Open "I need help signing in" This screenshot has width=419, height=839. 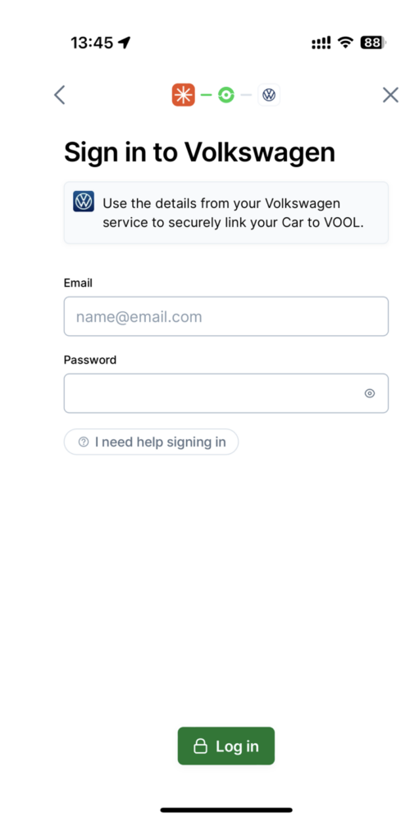pyautogui.click(x=151, y=442)
